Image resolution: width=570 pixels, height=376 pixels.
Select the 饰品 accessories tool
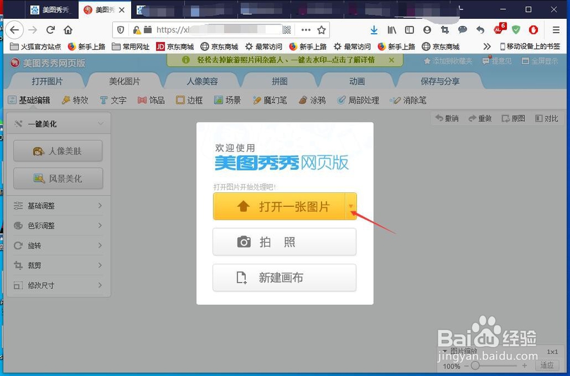[x=151, y=100]
